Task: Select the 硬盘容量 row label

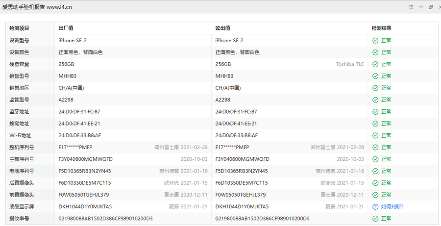Action: [19, 64]
